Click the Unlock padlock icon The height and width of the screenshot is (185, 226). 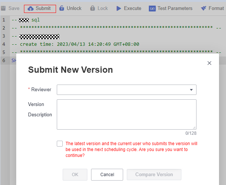pos(62,8)
